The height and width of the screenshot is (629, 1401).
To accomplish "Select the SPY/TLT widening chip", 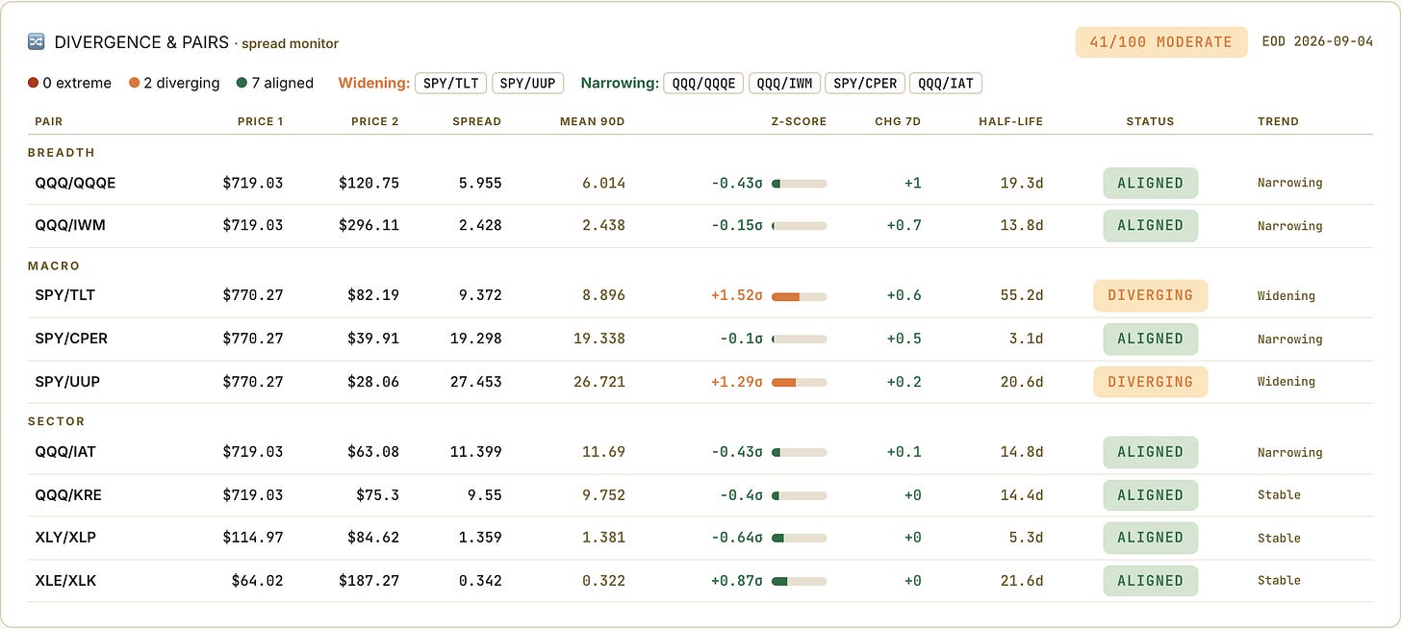I will coord(450,83).
